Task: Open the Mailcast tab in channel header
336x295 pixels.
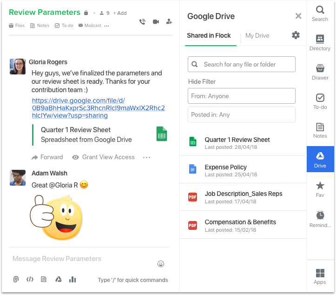Action: pos(90,26)
